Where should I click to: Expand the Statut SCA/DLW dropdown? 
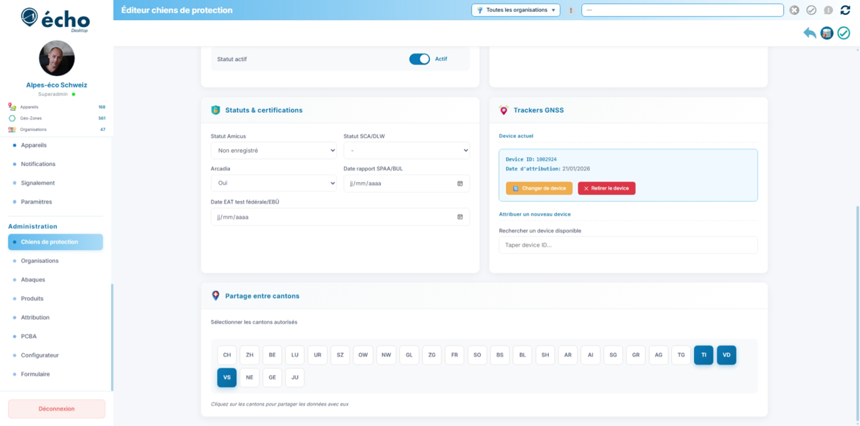406,151
